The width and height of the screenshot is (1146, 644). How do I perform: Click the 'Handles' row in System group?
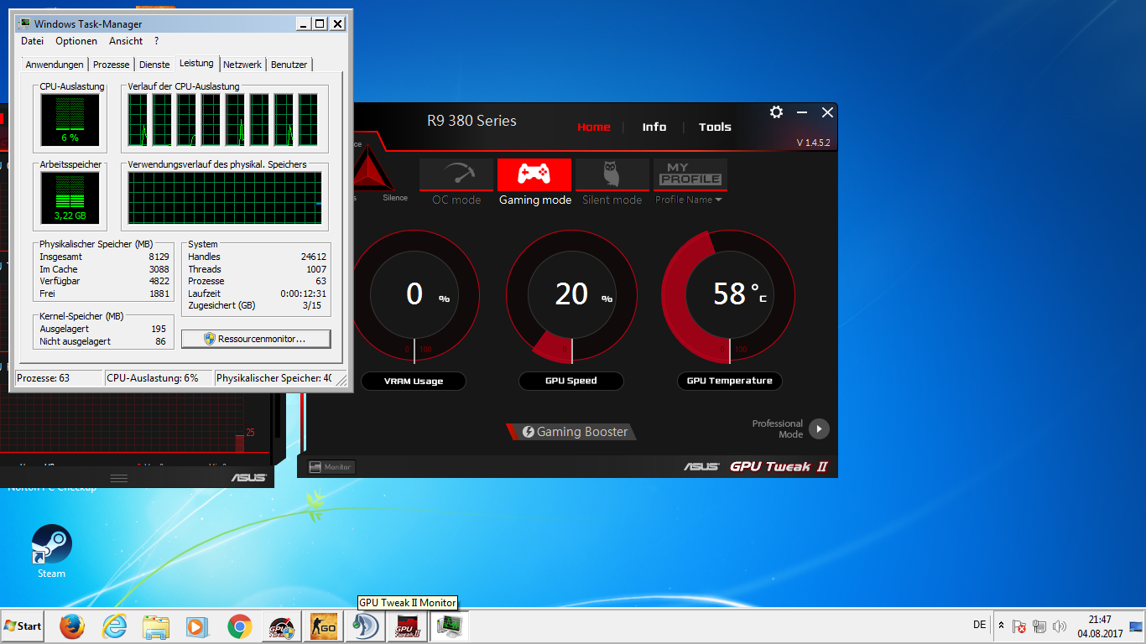click(x=257, y=257)
